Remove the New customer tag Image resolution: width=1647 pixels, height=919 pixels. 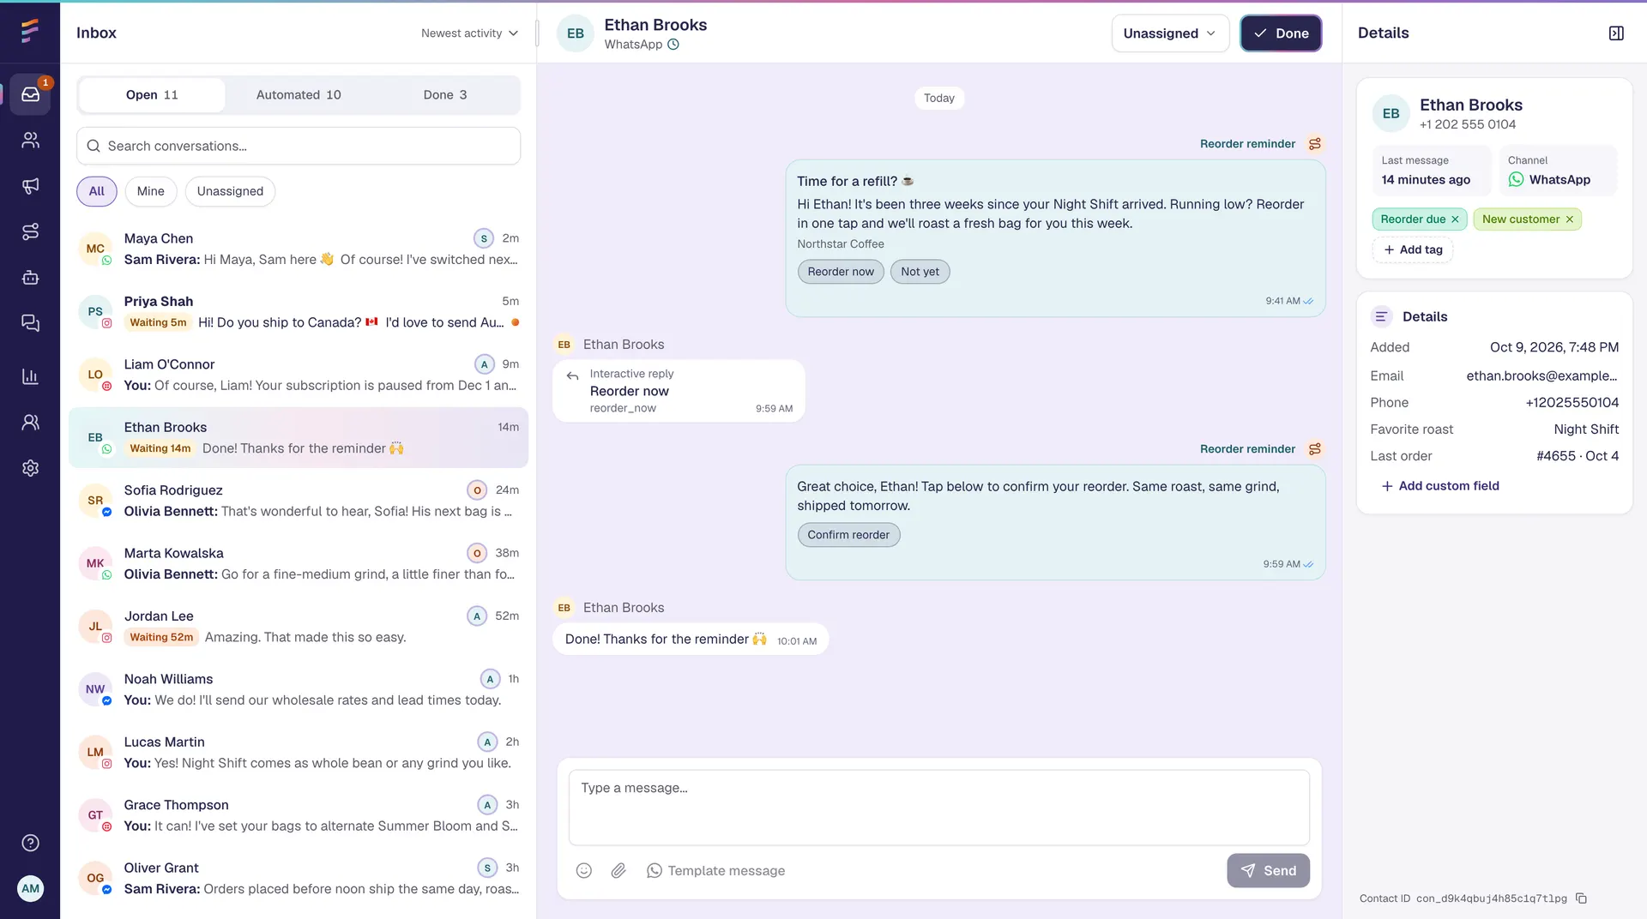coord(1570,219)
